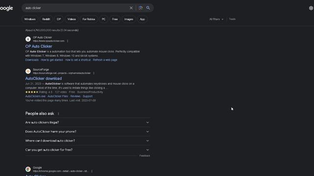Filter results by Windows chip

(x=30, y=19)
